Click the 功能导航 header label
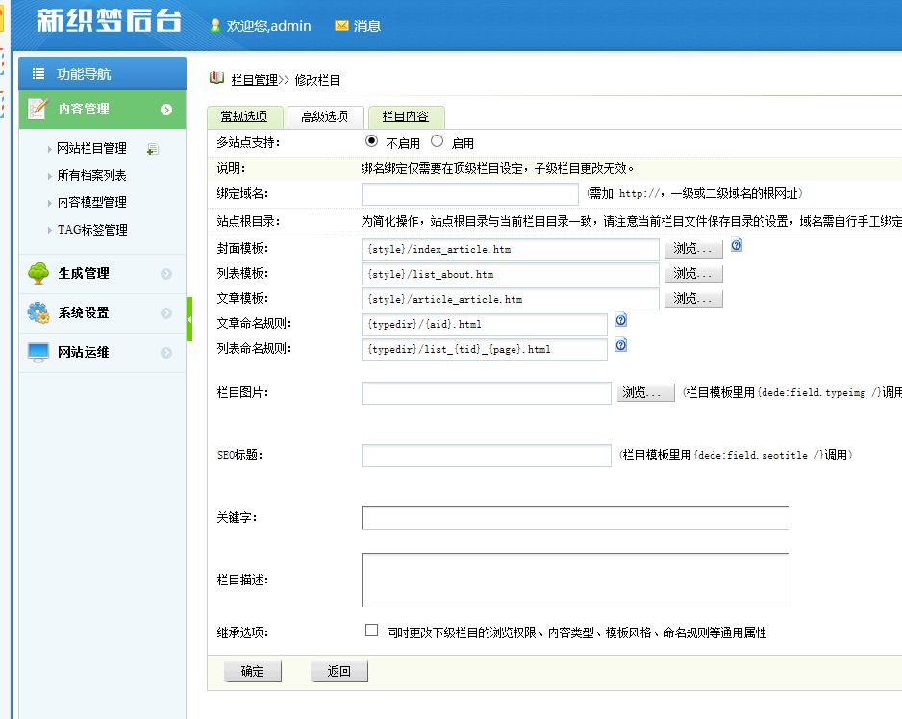This screenshot has height=719, width=902. point(84,74)
